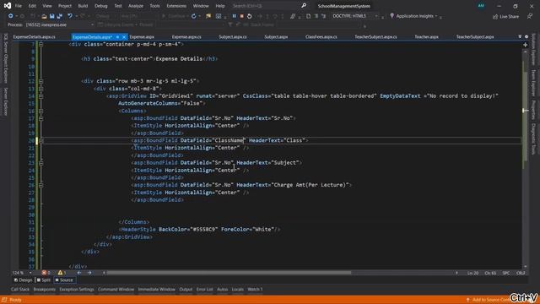Click the browser Refresh icon in toolbar
The image size is (540, 304).
[194, 16]
